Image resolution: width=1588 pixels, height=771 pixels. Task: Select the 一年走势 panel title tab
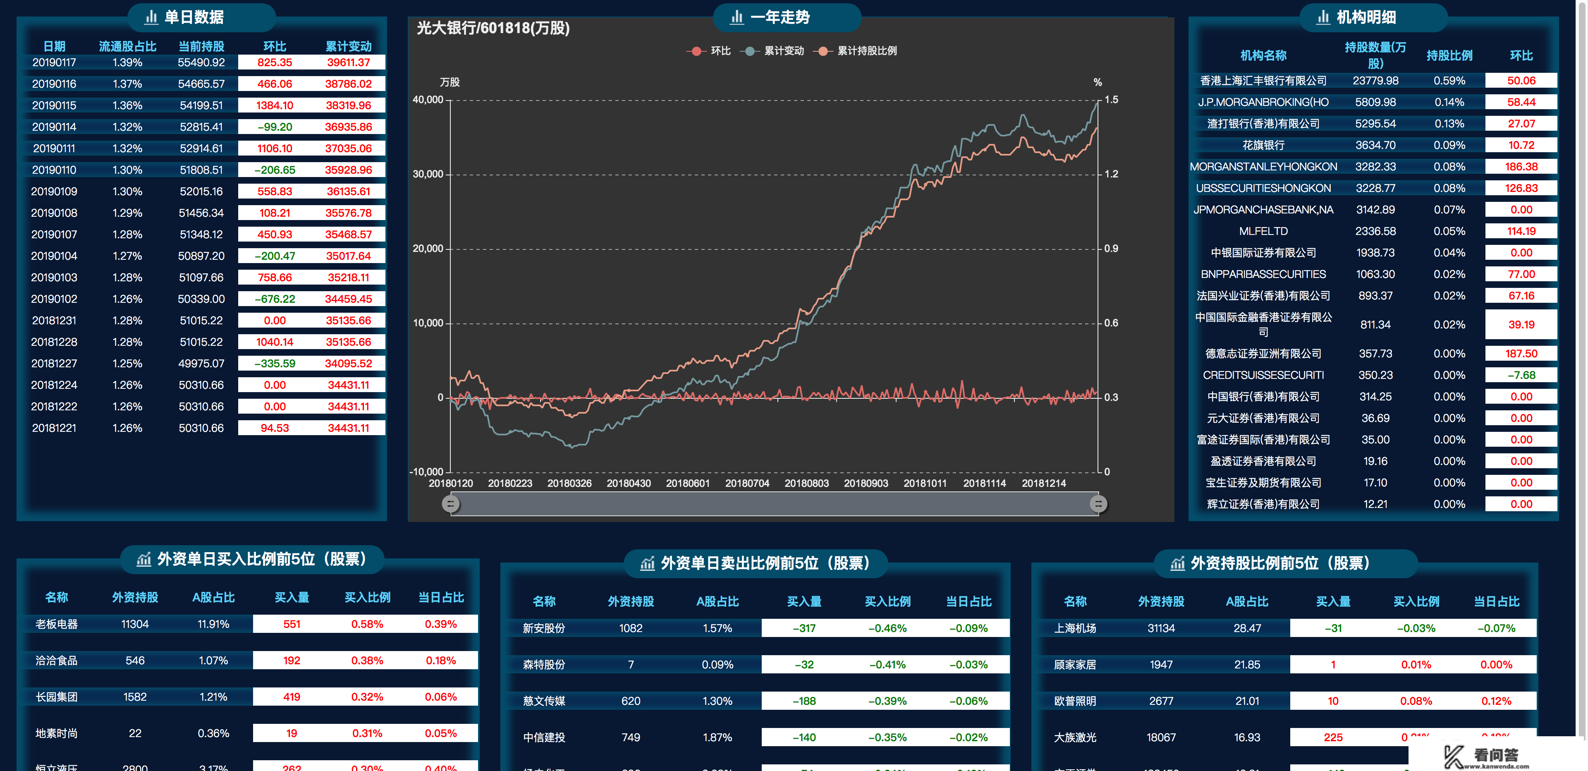[787, 17]
